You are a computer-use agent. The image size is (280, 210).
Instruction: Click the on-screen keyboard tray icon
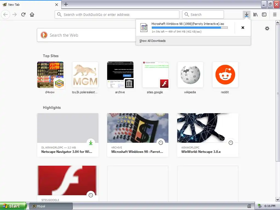coord(249,206)
